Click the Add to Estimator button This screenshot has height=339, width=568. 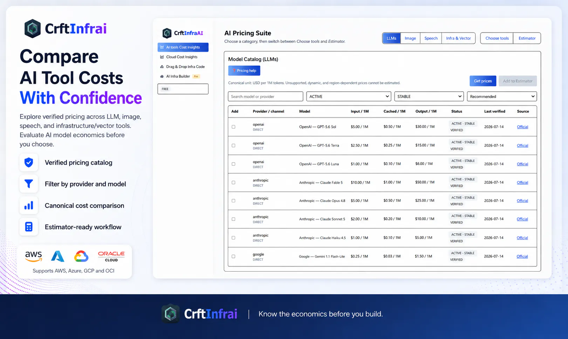click(x=518, y=81)
